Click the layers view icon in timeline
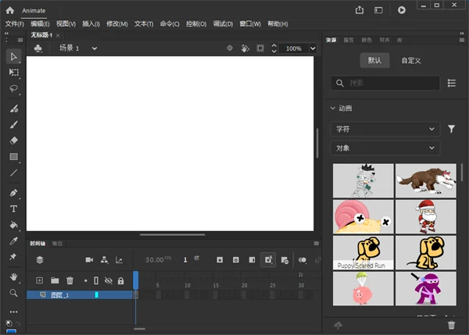 40,260
